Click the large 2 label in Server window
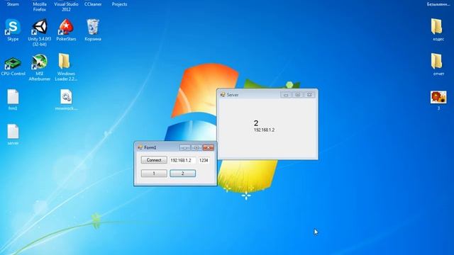 [x=256, y=123]
